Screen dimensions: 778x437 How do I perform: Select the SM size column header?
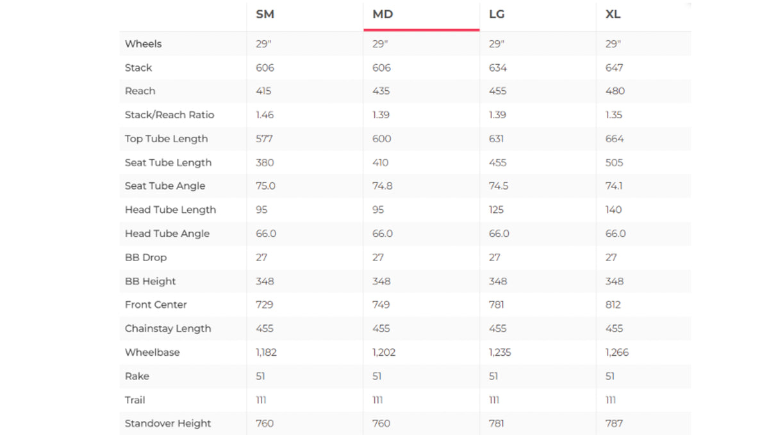coord(265,15)
